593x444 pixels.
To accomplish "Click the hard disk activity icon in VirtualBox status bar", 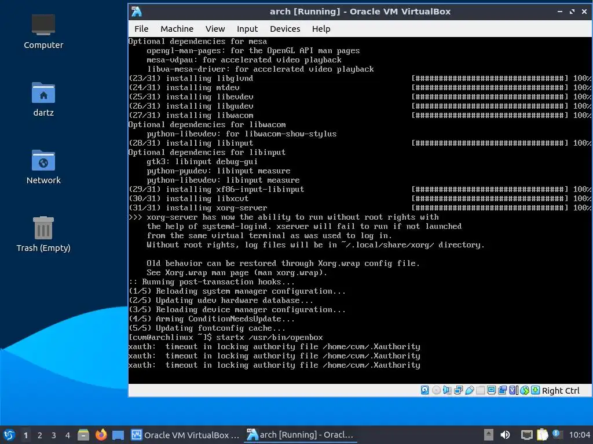I will 424,390.
